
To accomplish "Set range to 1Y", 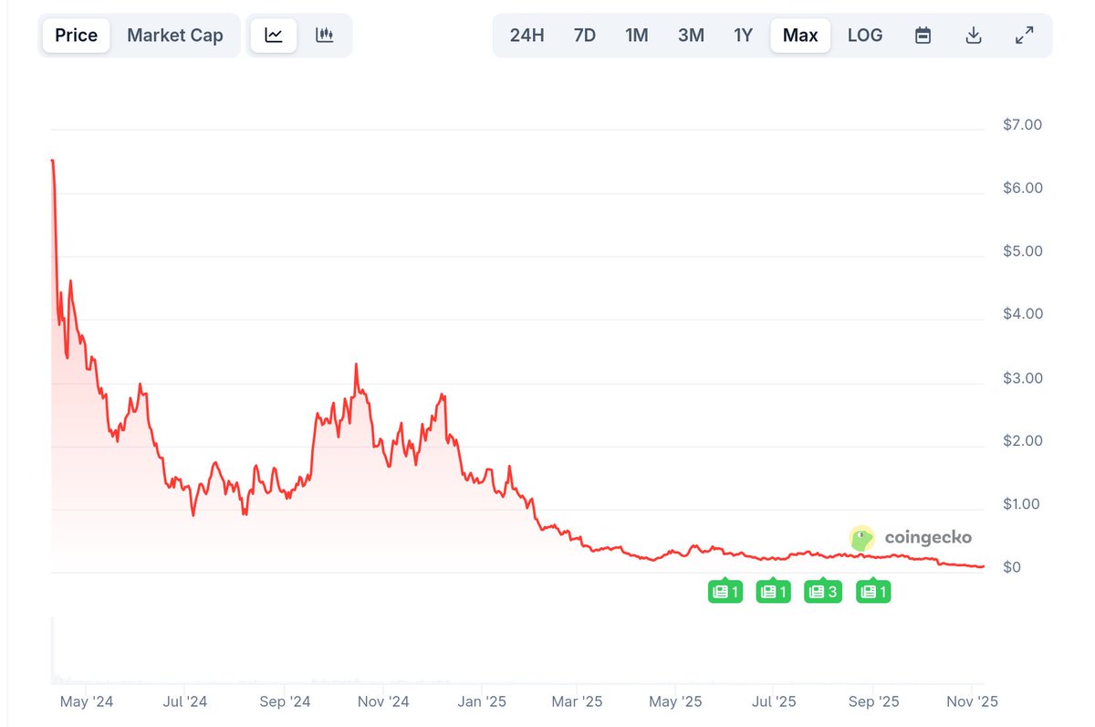I will 744,36.
